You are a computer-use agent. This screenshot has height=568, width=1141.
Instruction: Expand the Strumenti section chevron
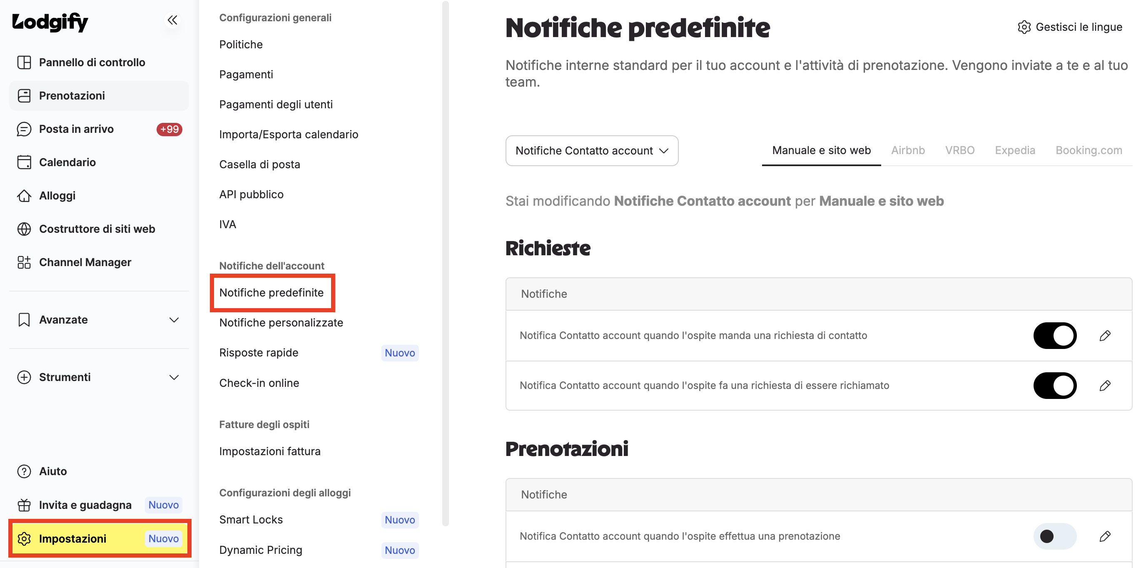point(174,377)
